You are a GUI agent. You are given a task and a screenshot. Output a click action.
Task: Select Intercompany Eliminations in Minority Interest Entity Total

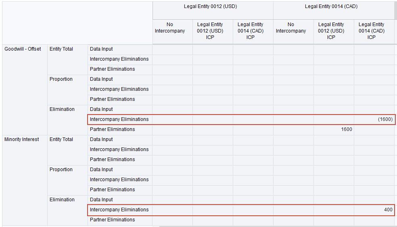coord(119,149)
